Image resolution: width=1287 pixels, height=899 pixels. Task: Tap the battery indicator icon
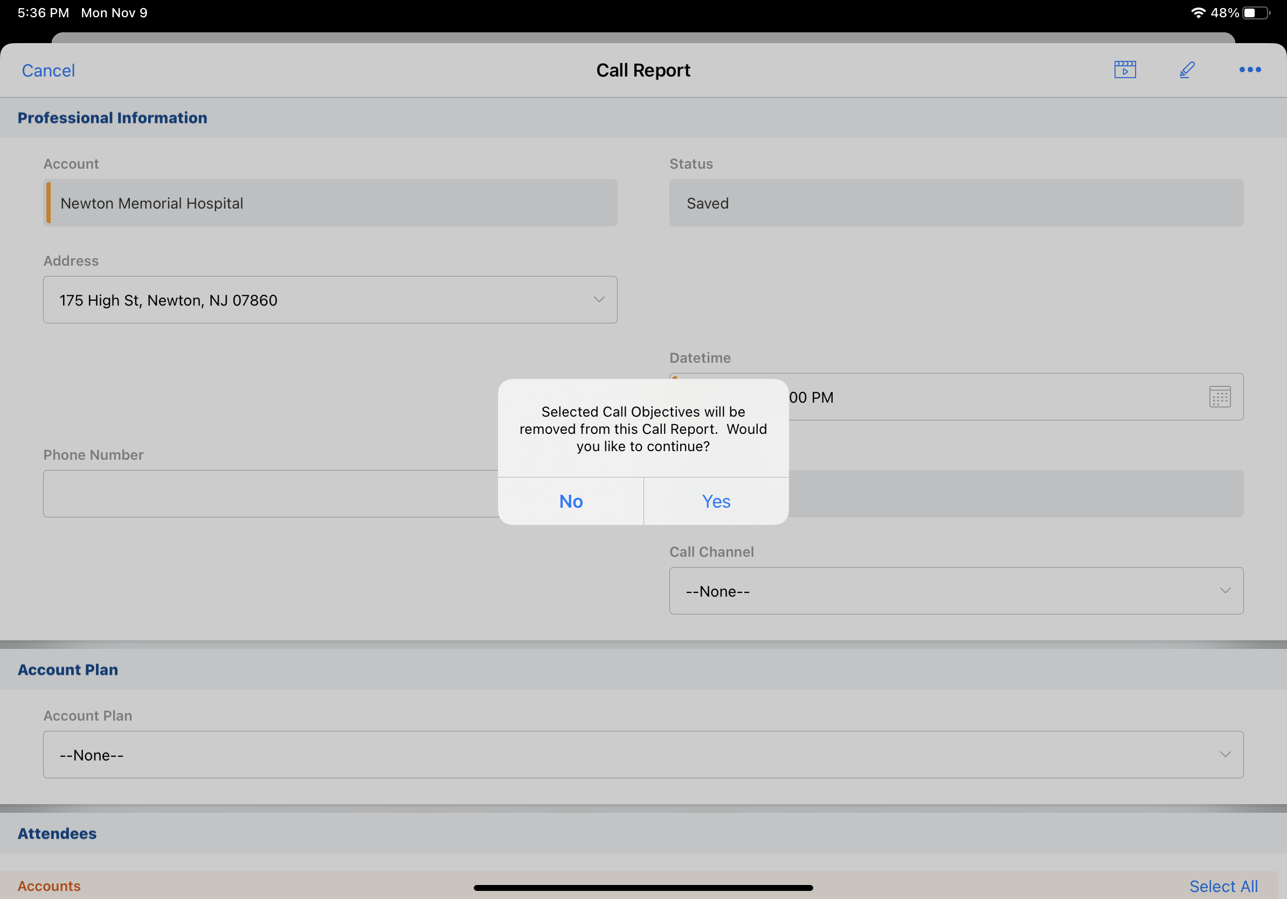(x=1256, y=12)
